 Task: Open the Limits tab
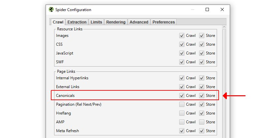point(96,22)
